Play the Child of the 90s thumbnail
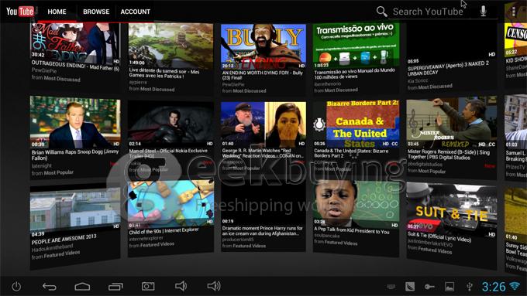527x296 pixels. [x=170, y=204]
